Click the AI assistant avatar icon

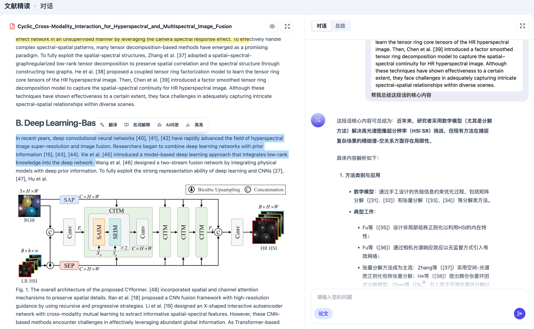(318, 120)
